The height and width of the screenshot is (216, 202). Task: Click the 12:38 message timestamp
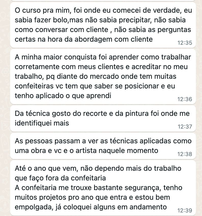185,154
